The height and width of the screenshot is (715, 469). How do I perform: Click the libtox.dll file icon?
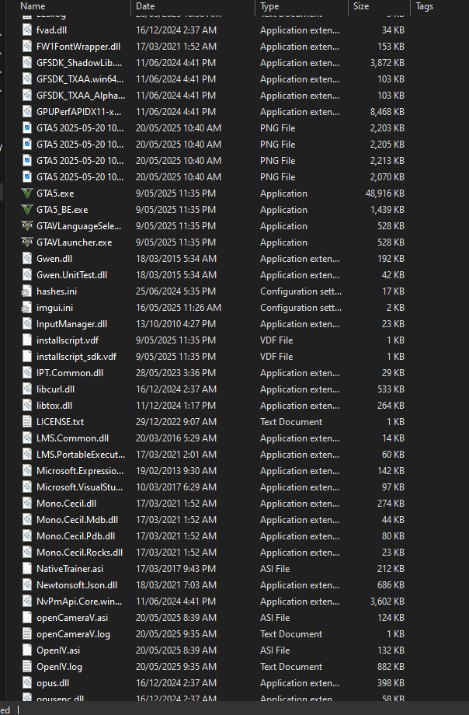27,406
